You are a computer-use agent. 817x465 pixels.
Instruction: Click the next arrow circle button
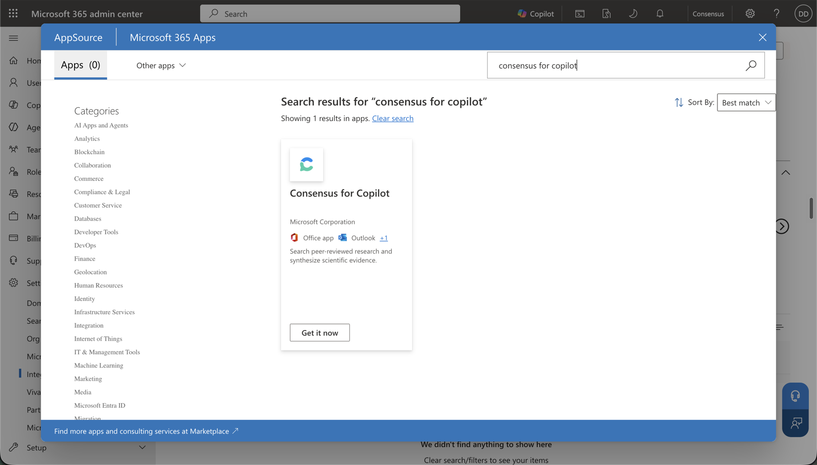pos(782,226)
